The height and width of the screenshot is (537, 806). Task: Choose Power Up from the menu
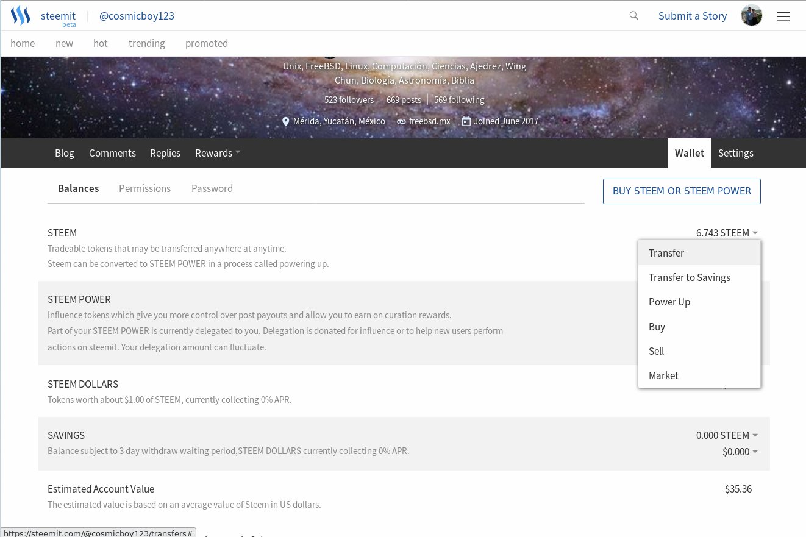coord(699,302)
